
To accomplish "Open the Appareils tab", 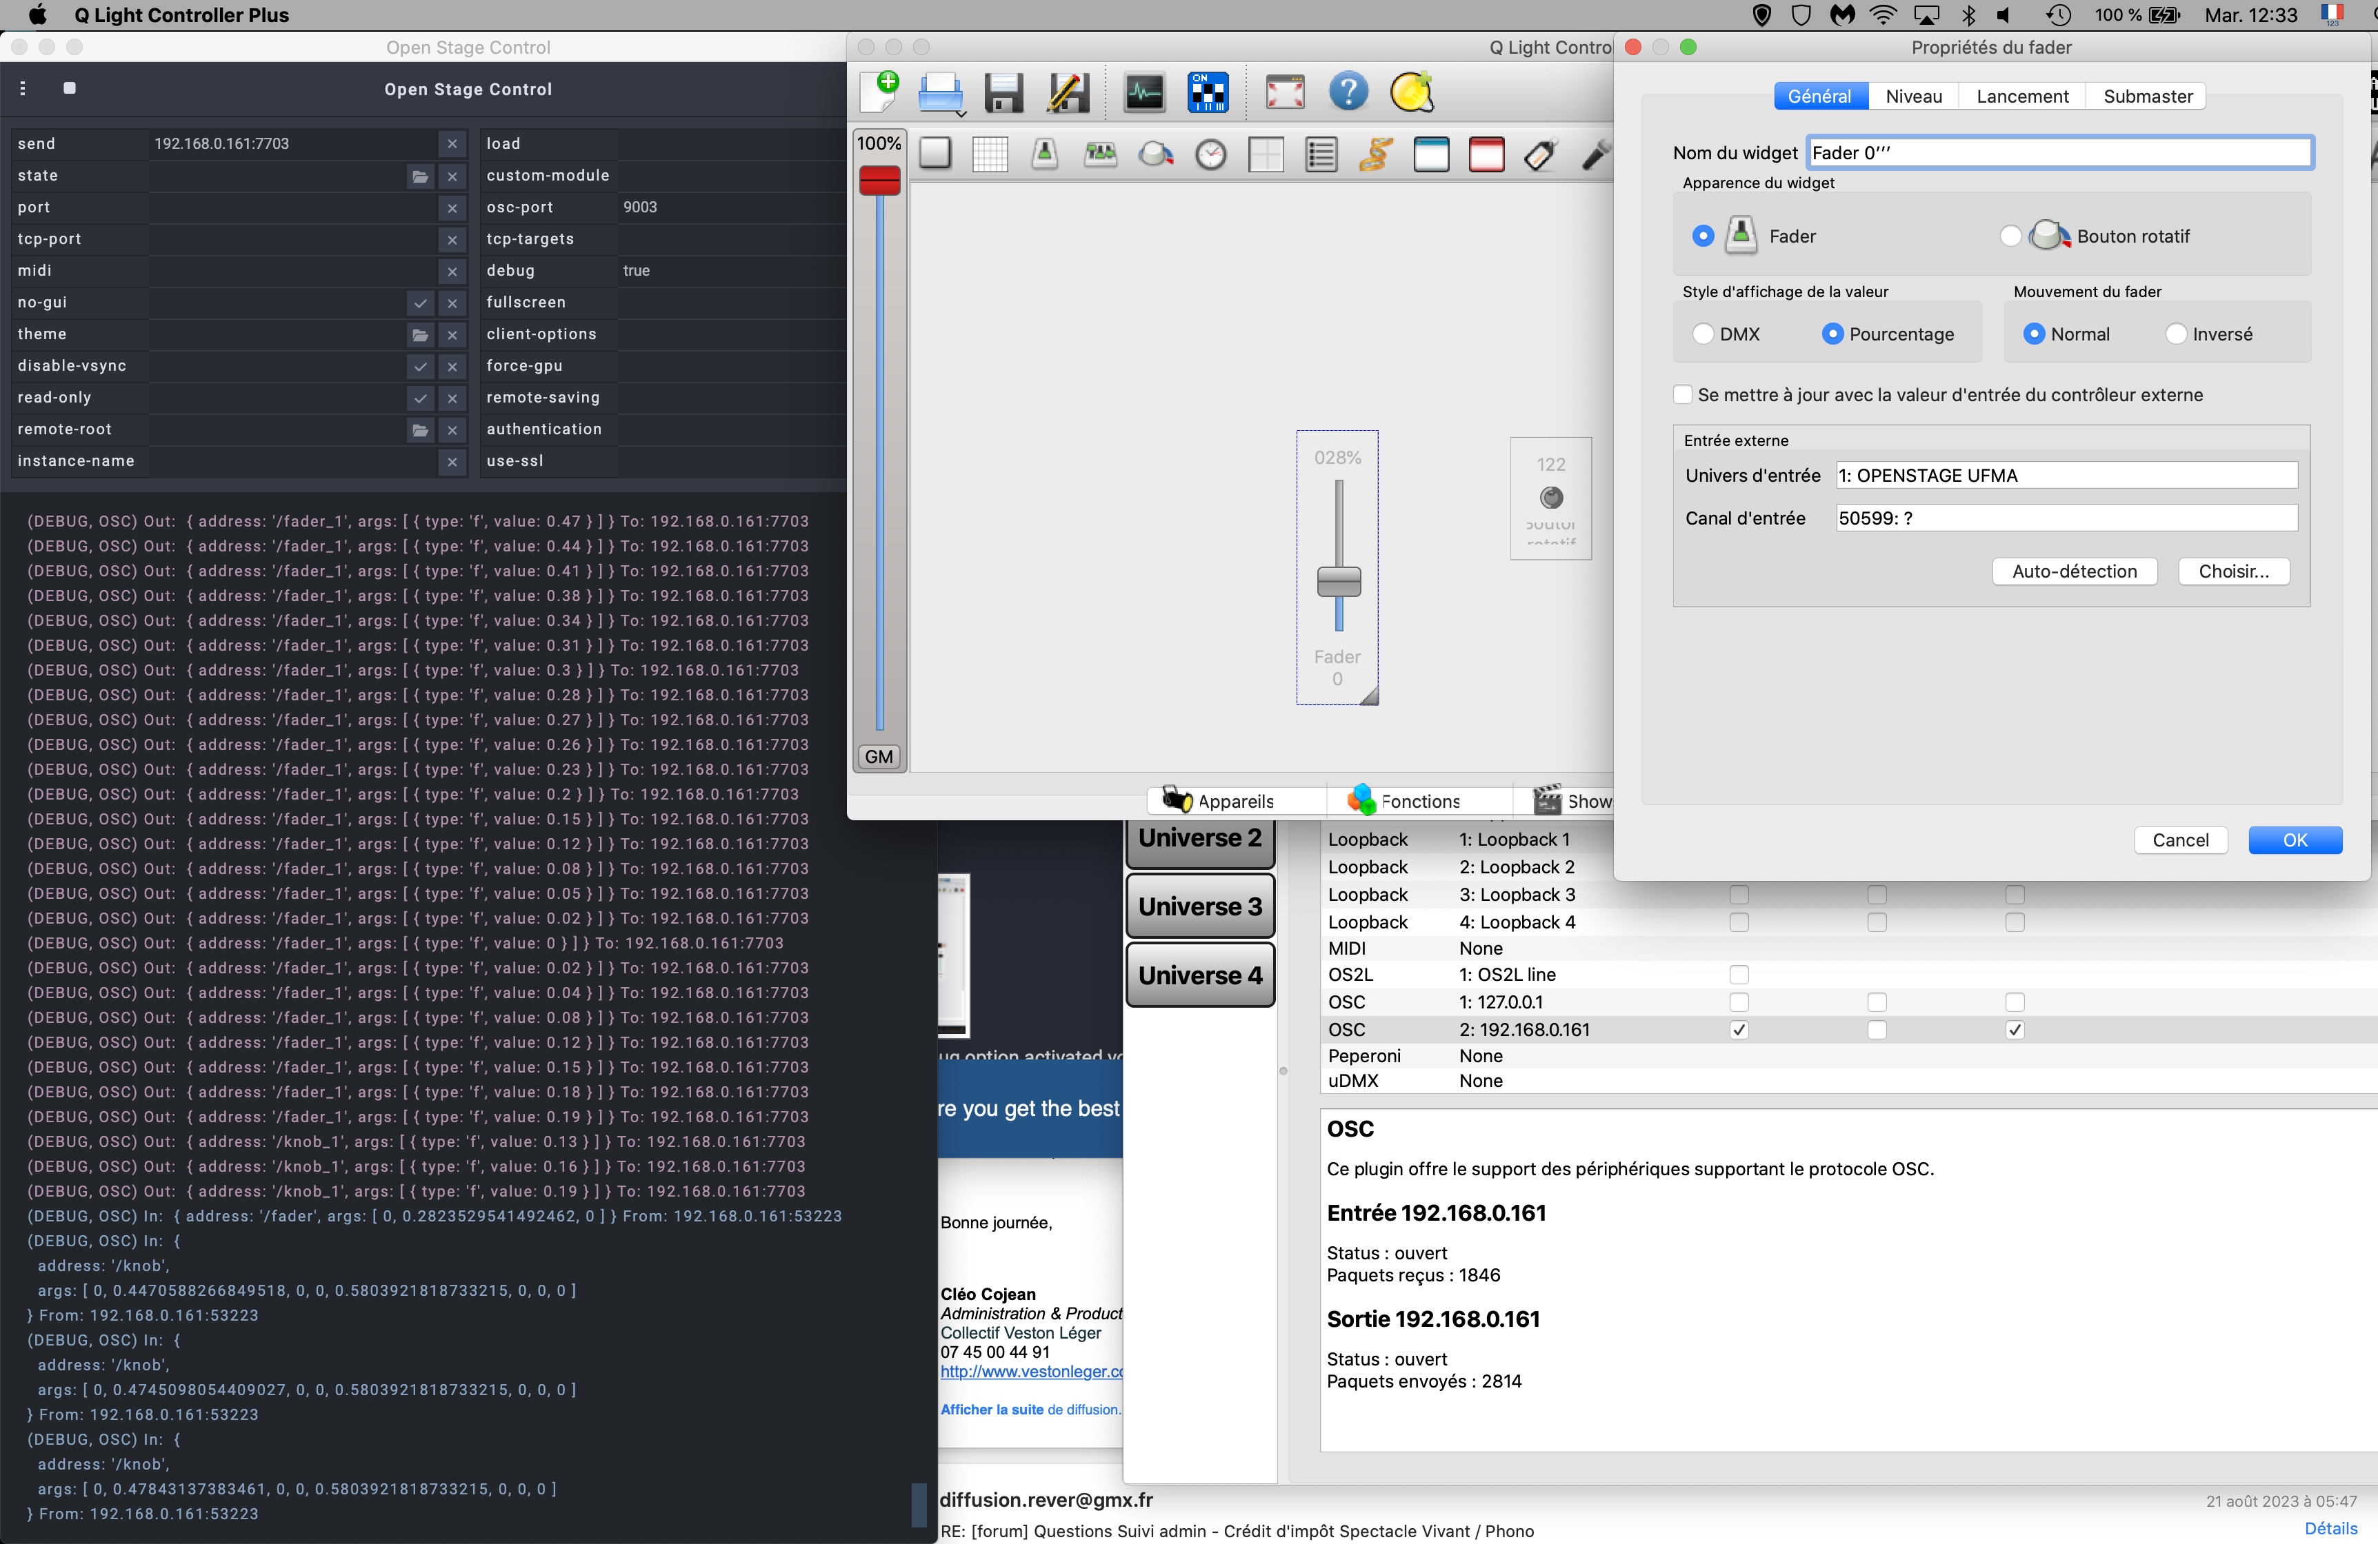I will (1235, 801).
